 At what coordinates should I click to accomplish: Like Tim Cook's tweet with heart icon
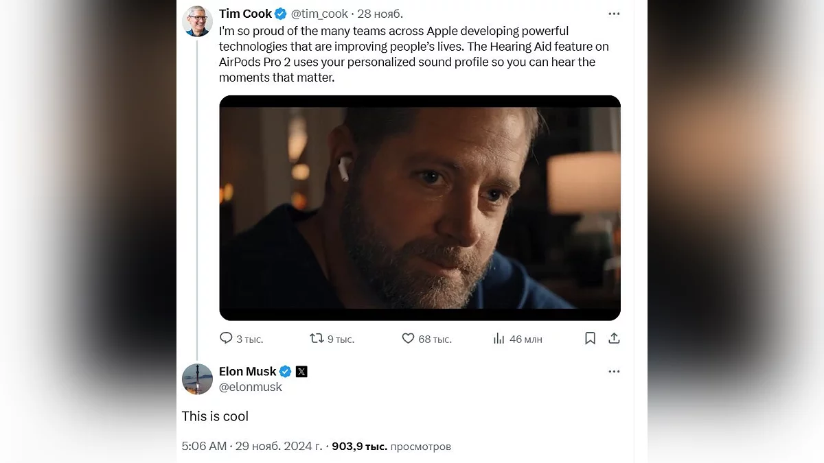[408, 338]
